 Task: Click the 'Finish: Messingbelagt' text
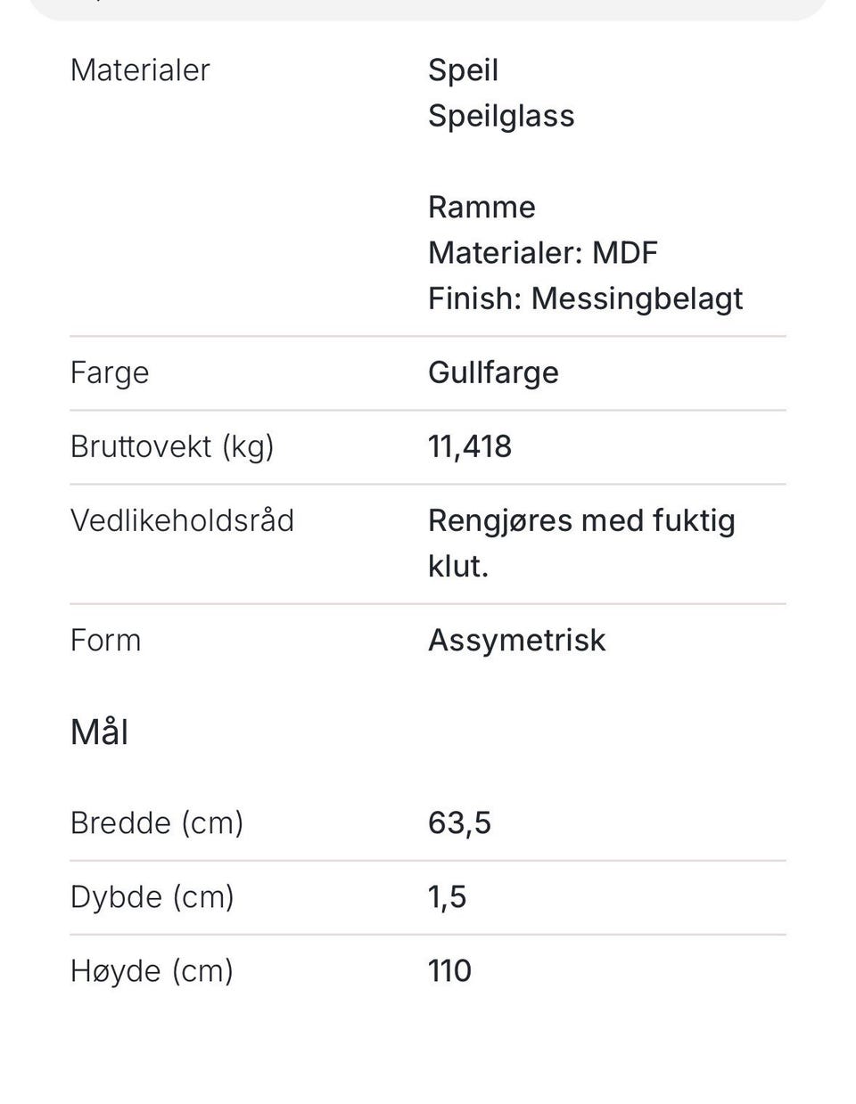tap(585, 298)
